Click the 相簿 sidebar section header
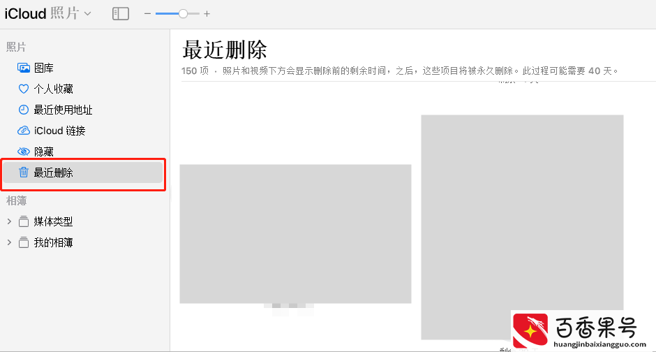 [x=16, y=201]
